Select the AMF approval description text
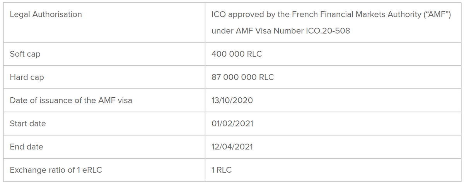The width and height of the screenshot is (464, 183). tap(331, 22)
